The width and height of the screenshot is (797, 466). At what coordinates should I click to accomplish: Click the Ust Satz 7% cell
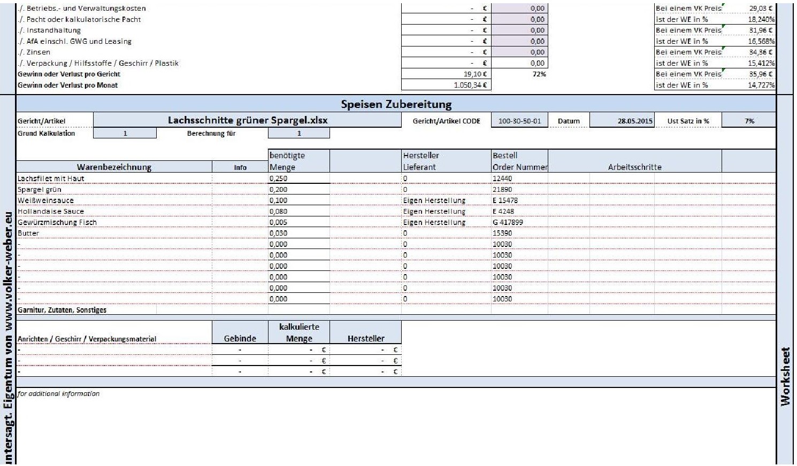click(749, 121)
